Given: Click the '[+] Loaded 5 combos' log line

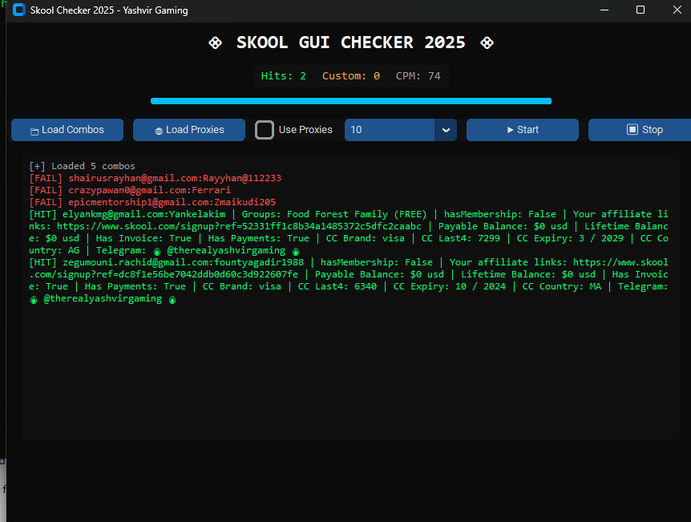Looking at the screenshot, I should click(82, 166).
